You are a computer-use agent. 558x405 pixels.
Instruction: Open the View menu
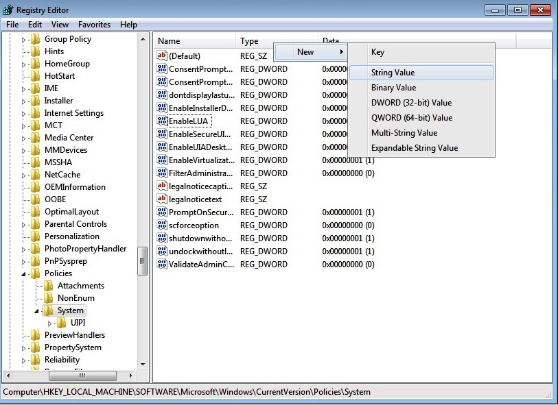[x=60, y=25]
